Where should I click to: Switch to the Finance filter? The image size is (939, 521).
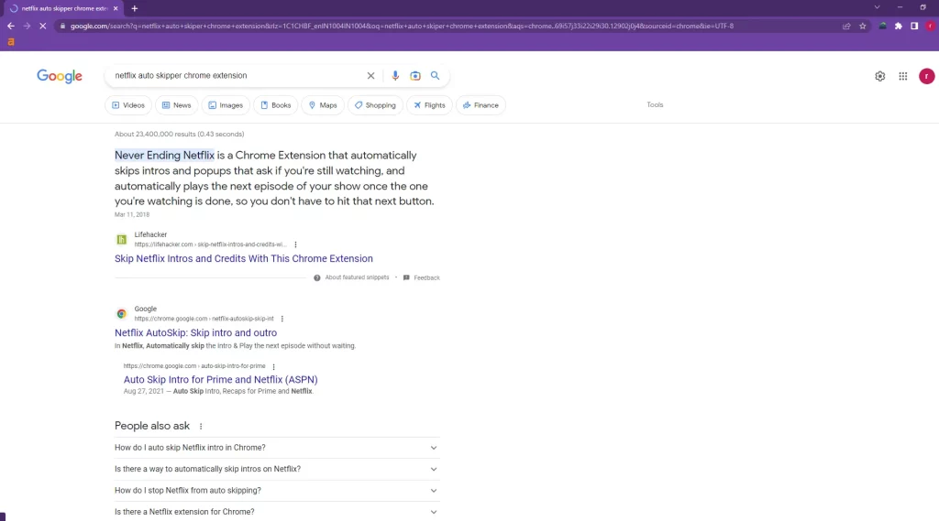[481, 105]
